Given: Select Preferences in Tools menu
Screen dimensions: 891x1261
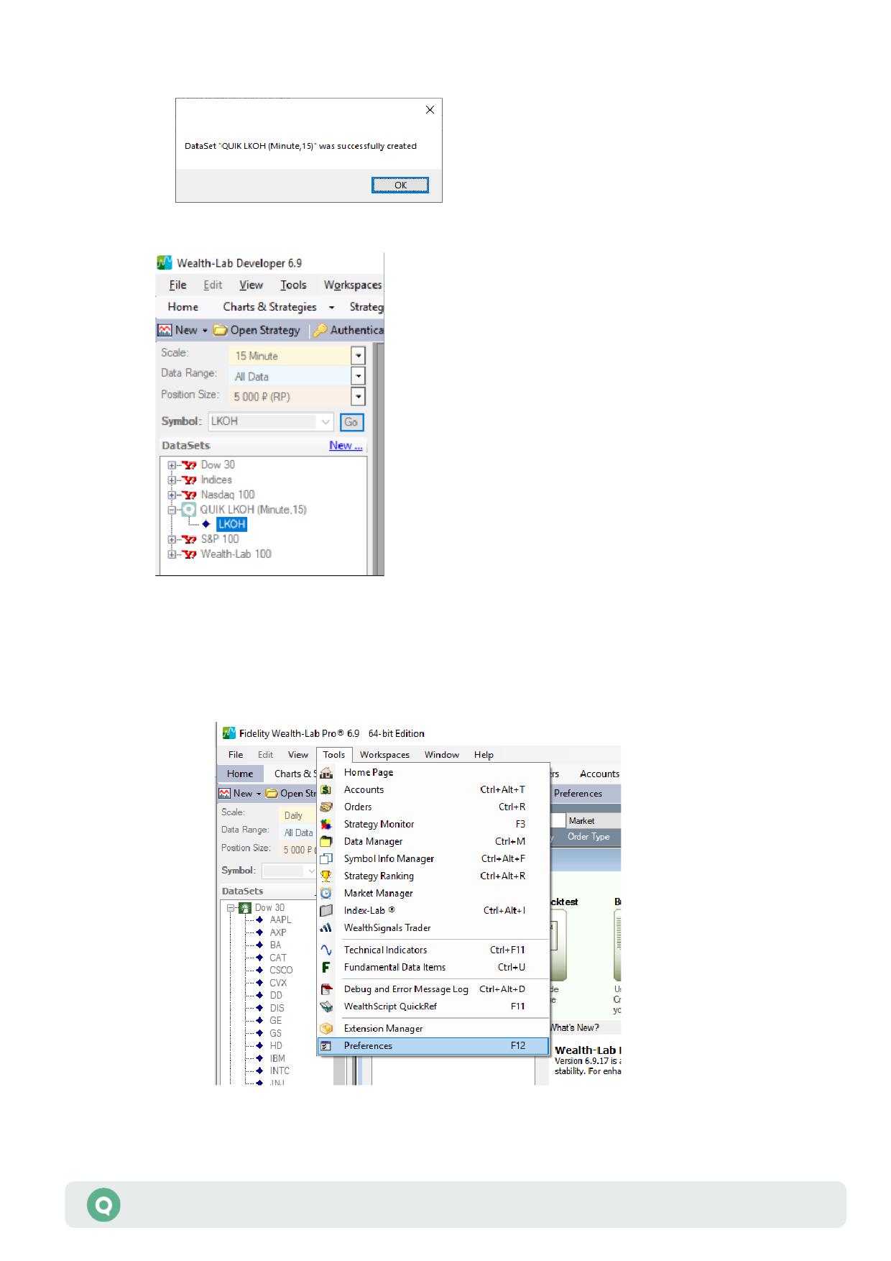Looking at the screenshot, I should pos(433,1046).
